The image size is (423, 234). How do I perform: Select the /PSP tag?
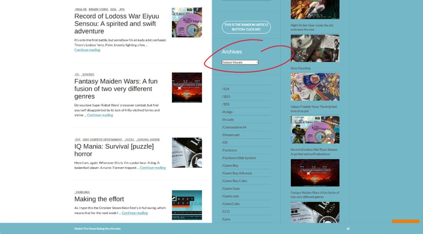point(78,140)
